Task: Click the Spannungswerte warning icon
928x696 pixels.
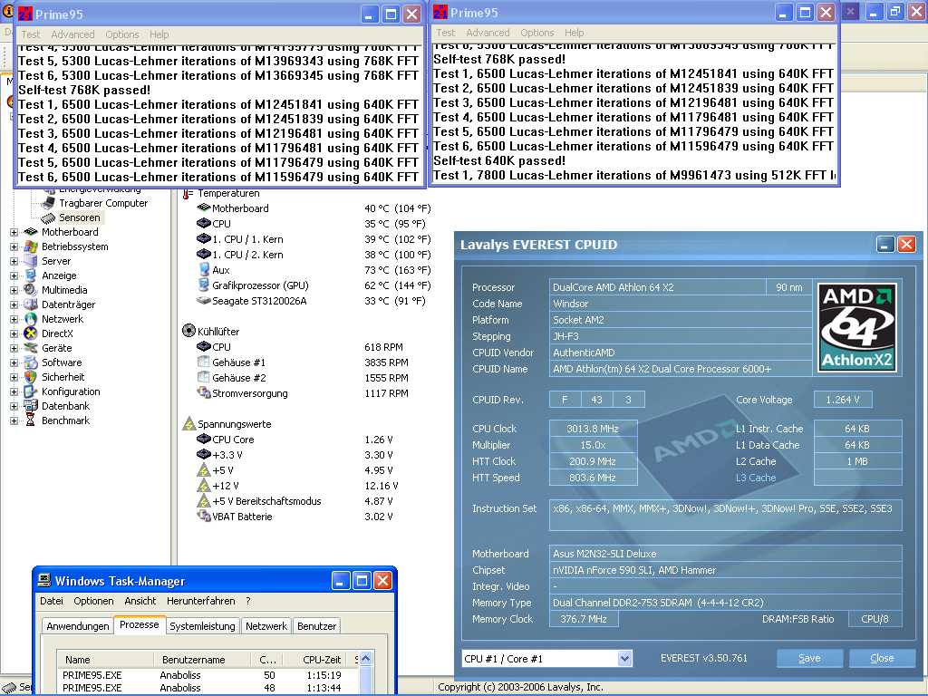Action: pos(188,423)
